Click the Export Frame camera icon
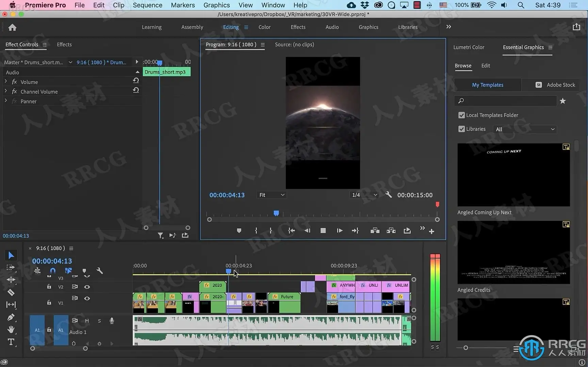 (407, 231)
